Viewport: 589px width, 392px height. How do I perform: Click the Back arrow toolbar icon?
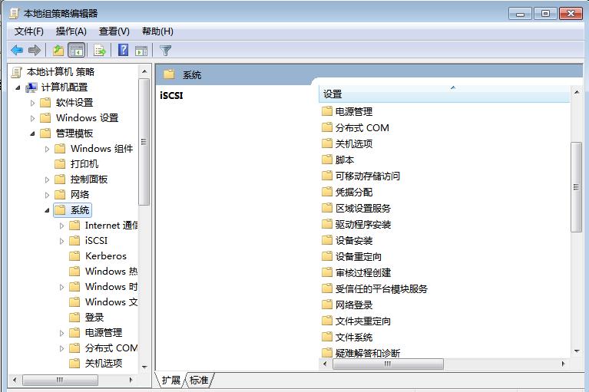(17, 50)
